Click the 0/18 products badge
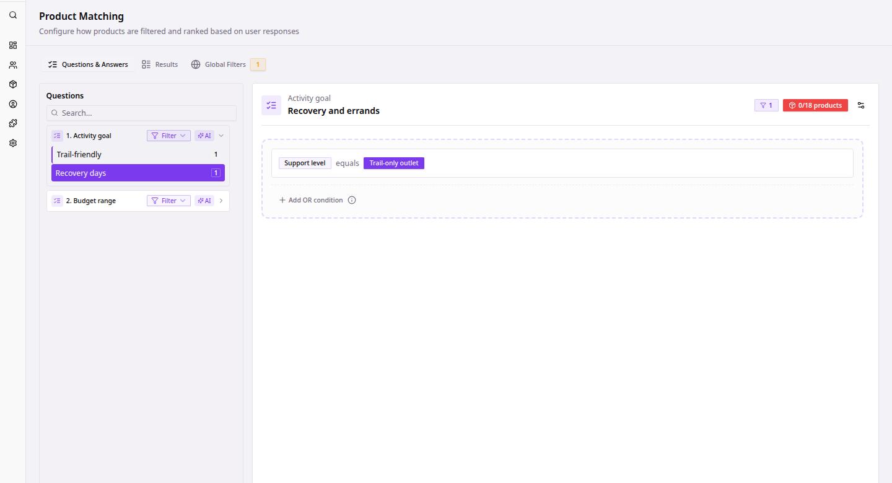This screenshot has height=483, width=892. pyautogui.click(x=815, y=105)
